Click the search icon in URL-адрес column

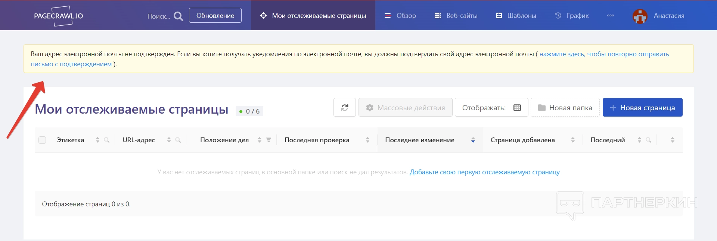[178, 140]
